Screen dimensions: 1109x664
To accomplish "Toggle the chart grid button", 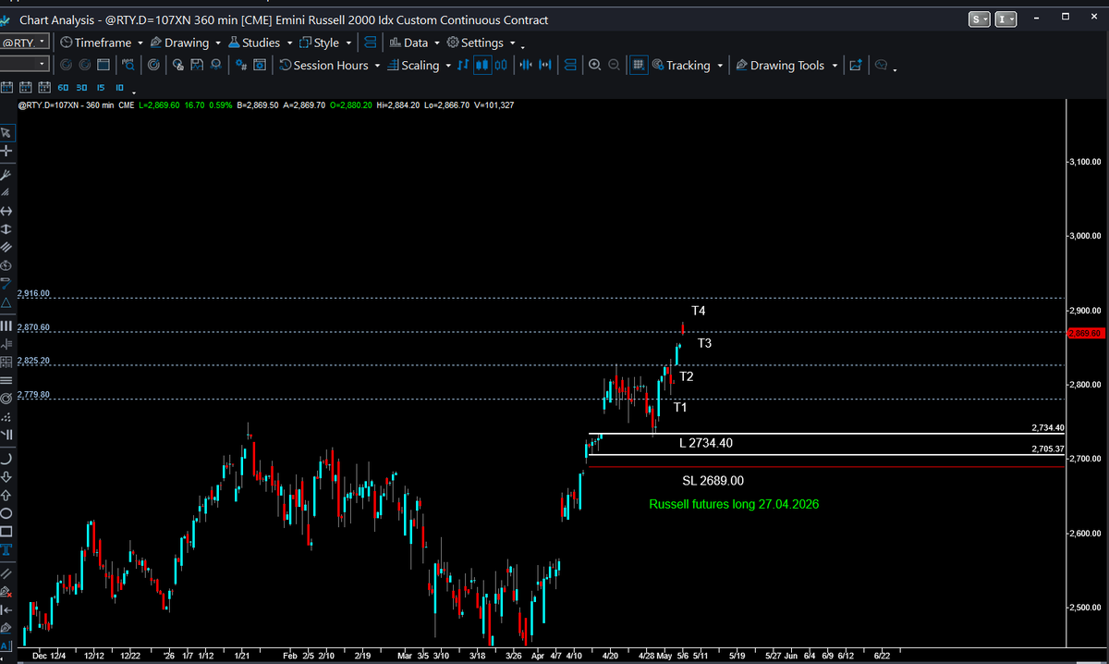I will click(638, 66).
